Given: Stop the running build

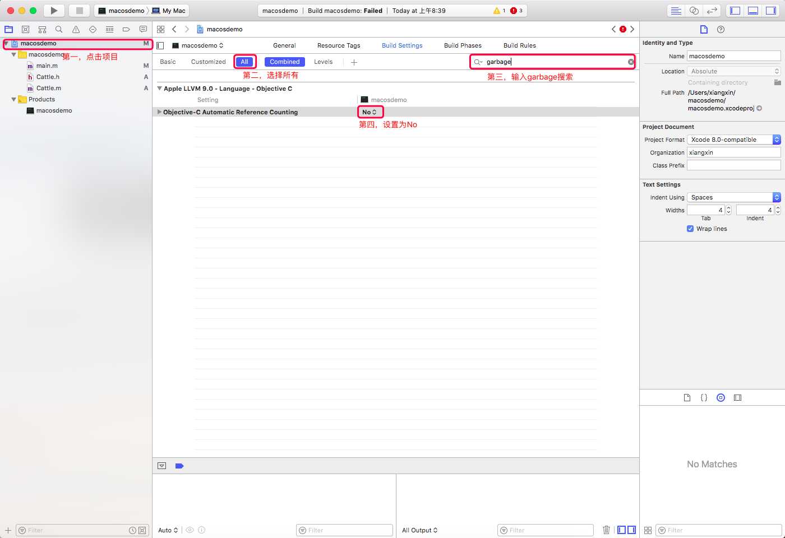Looking at the screenshot, I should tap(80, 11).
